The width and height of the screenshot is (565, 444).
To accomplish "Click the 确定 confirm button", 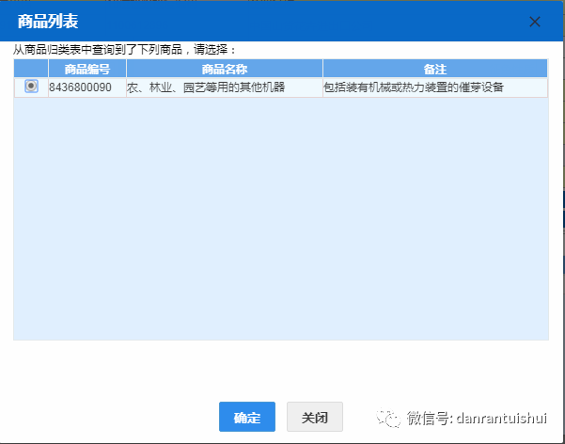I will (247, 417).
